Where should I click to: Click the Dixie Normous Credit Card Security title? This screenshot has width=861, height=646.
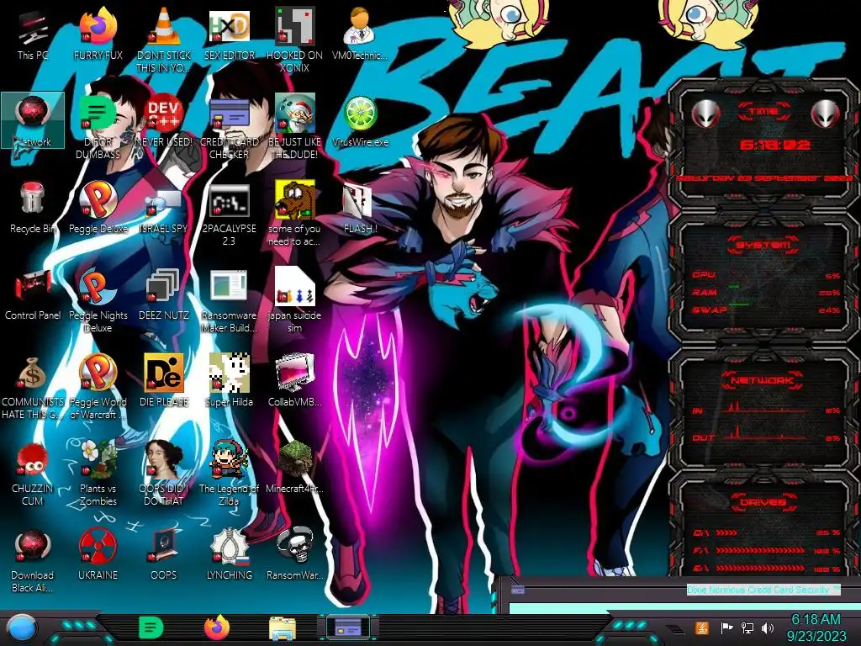[763, 590]
